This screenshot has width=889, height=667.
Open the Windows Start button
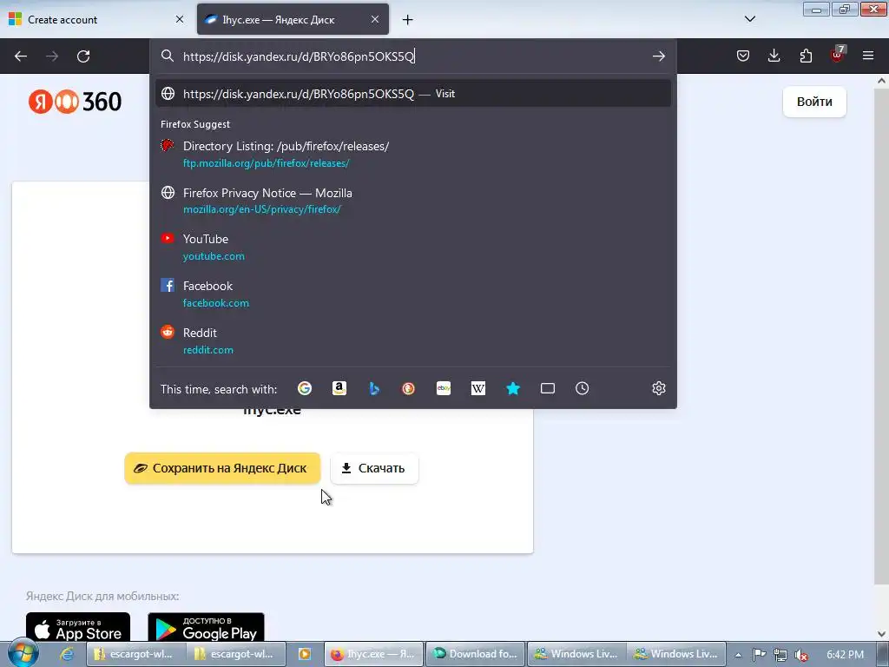pyautogui.click(x=22, y=653)
